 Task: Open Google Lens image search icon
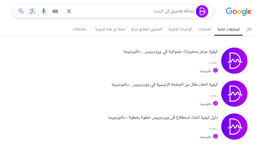pyautogui.click(x=32, y=11)
